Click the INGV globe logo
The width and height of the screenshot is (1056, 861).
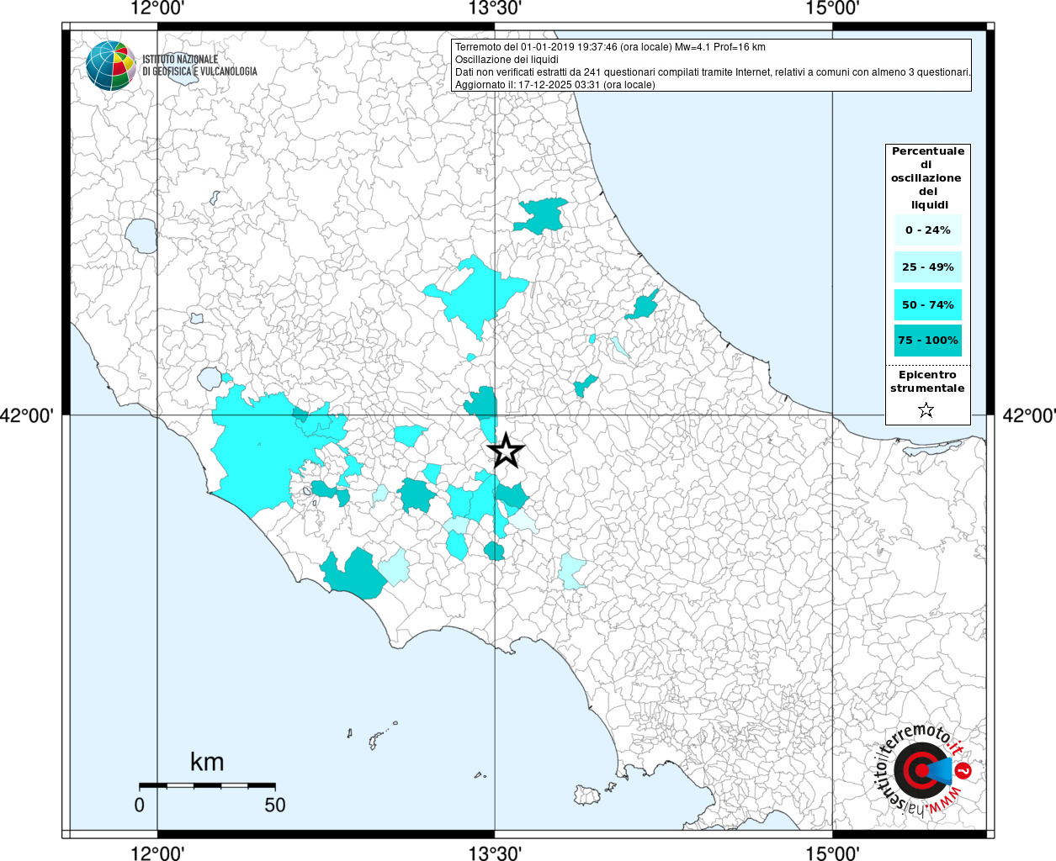110,66
